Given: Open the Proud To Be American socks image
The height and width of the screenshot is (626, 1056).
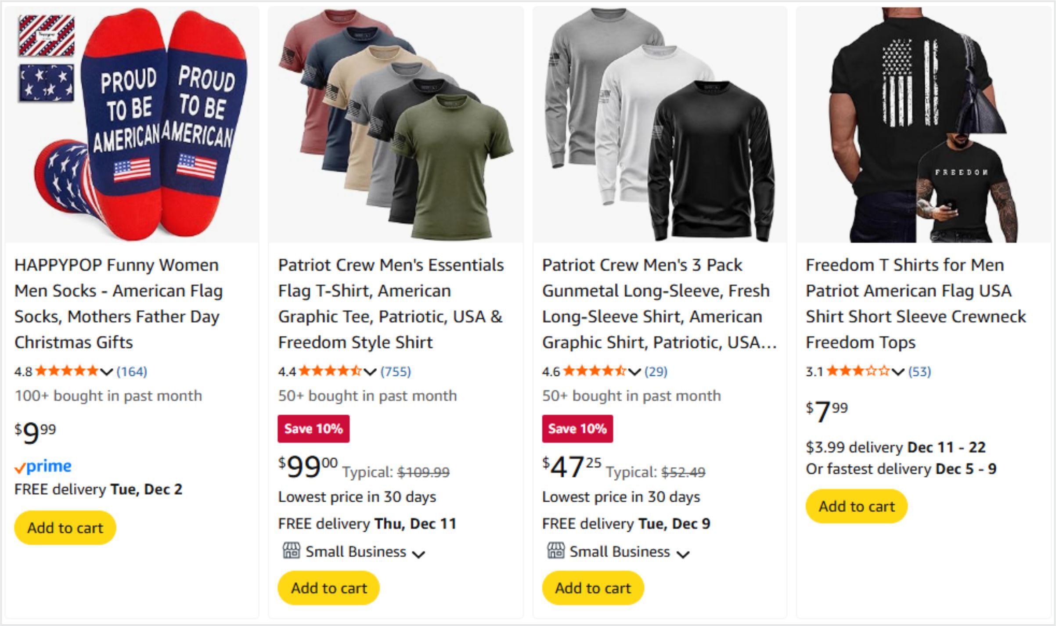Looking at the screenshot, I should click(132, 125).
